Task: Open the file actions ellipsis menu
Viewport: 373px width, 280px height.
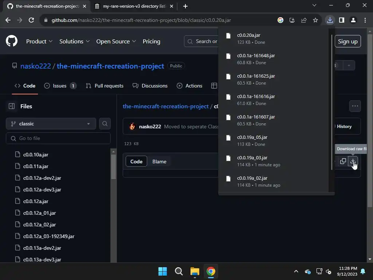Action: pos(355,106)
